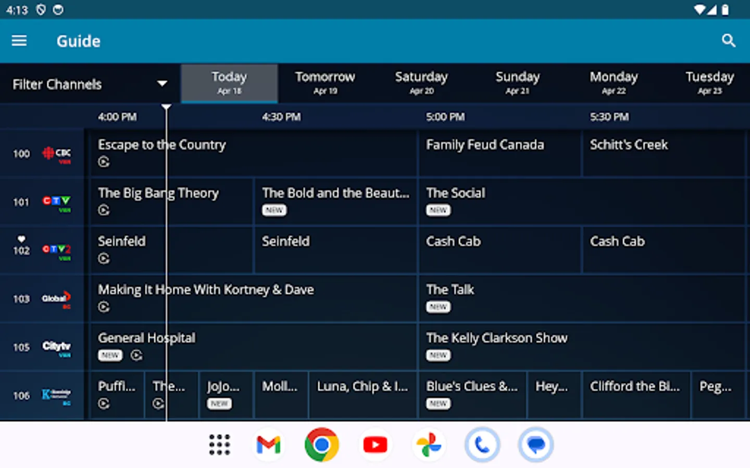This screenshot has height=468, width=750.
Task: Click the current time marker triangle
Action: point(166,107)
